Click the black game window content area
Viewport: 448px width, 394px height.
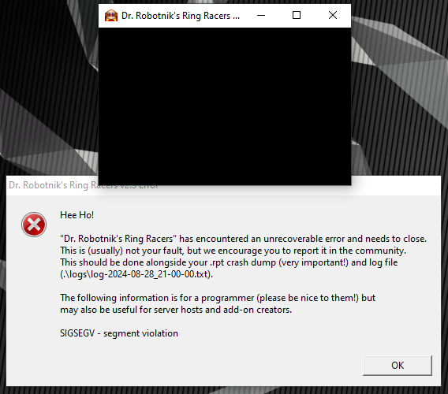pos(225,106)
